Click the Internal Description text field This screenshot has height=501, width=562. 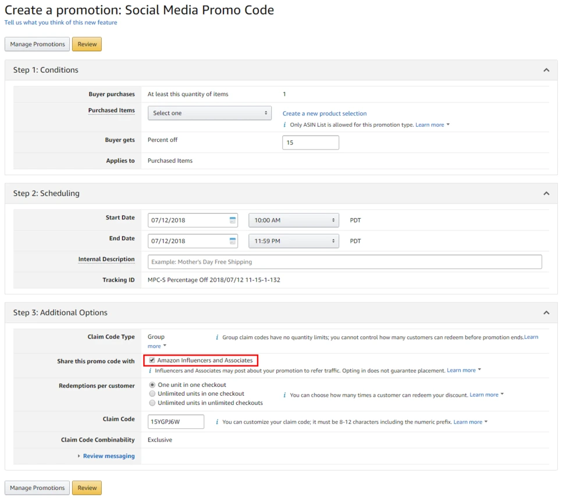(344, 262)
